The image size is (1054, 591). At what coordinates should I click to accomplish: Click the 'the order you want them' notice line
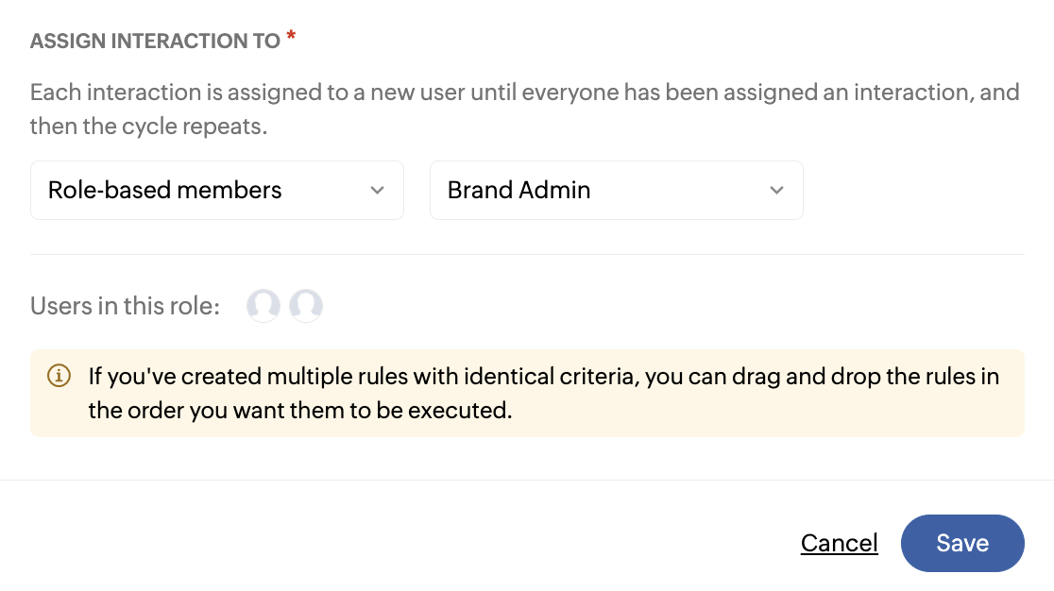tap(299, 411)
